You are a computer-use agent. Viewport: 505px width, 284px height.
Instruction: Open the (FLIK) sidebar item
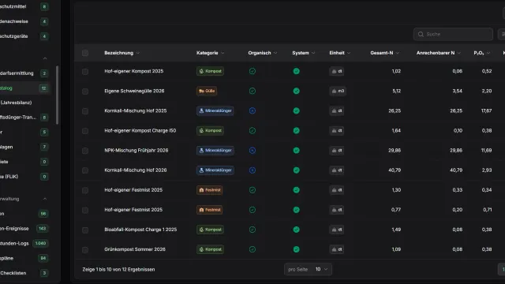tap(24, 177)
